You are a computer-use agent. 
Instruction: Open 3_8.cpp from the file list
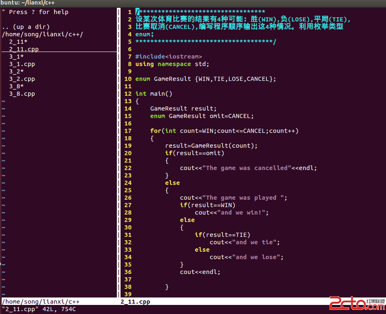22,94
